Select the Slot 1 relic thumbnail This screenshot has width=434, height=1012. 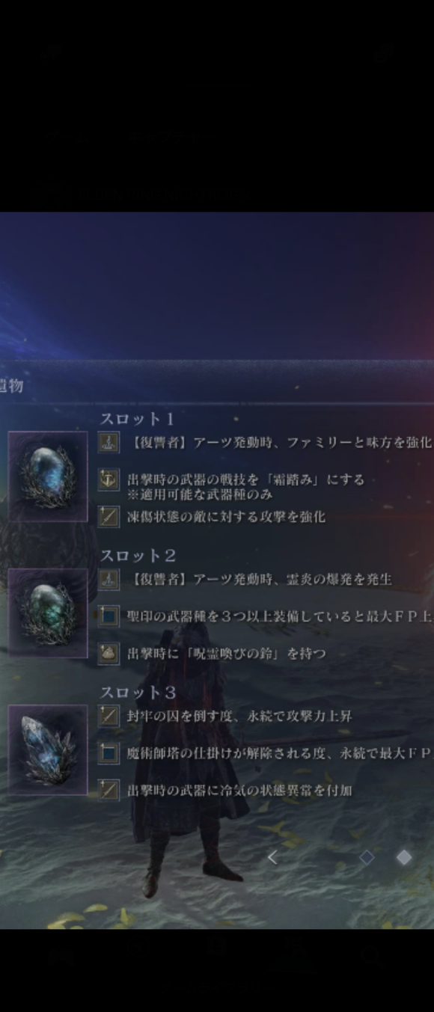coord(48,476)
